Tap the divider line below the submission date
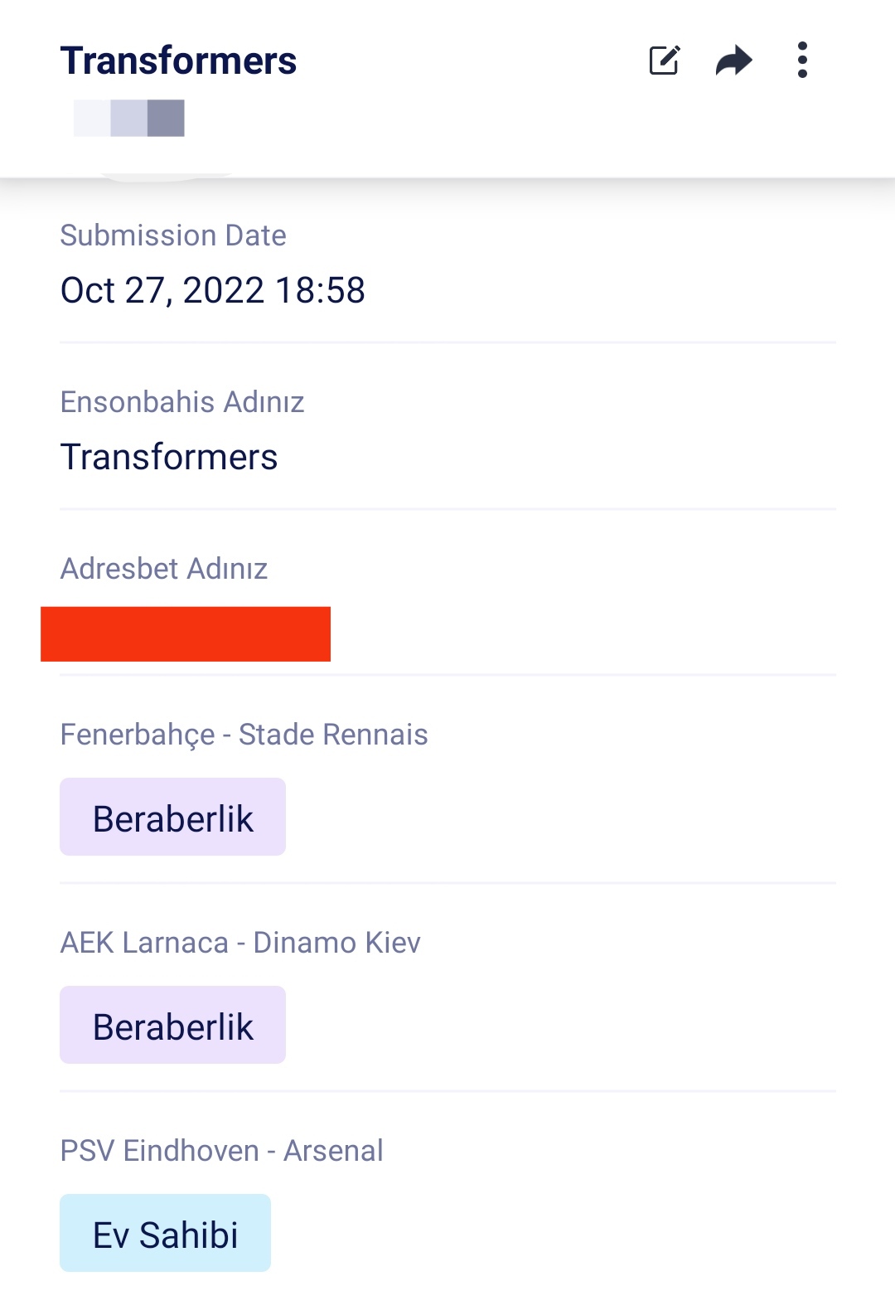 tap(447, 342)
